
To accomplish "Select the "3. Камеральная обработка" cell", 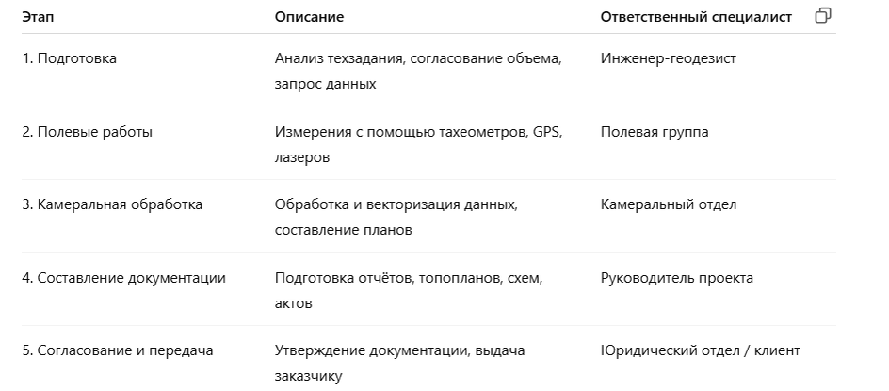I will 112,204.
